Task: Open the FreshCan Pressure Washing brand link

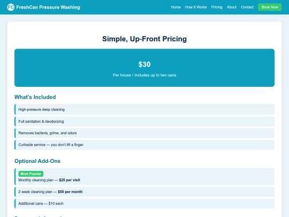Action: click(43, 7)
